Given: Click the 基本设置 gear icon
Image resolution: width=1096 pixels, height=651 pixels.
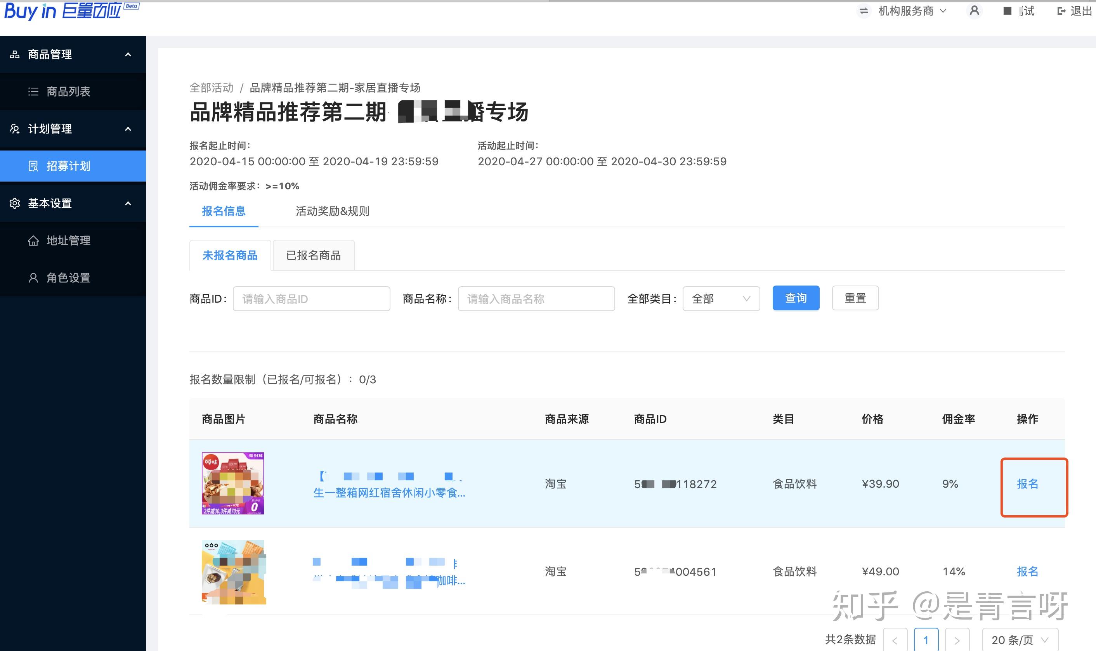Looking at the screenshot, I should click(15, 203).
